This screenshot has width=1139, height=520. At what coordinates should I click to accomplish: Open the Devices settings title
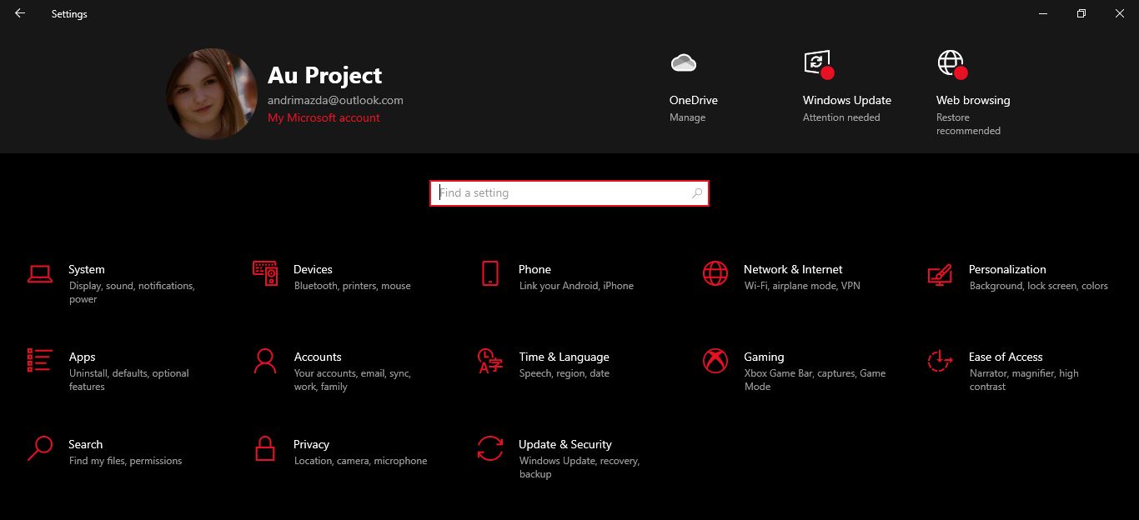[313, 270]
